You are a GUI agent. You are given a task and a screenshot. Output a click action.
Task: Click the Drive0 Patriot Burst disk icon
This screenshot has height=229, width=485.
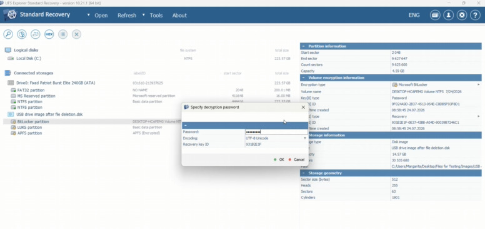point(11,83)
